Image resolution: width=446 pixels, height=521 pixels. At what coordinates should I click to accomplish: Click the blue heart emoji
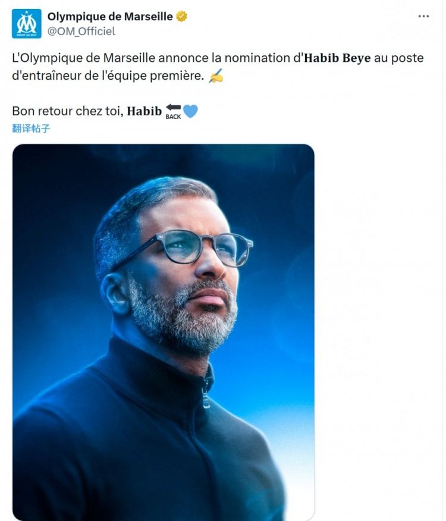[x=190, y=111]
